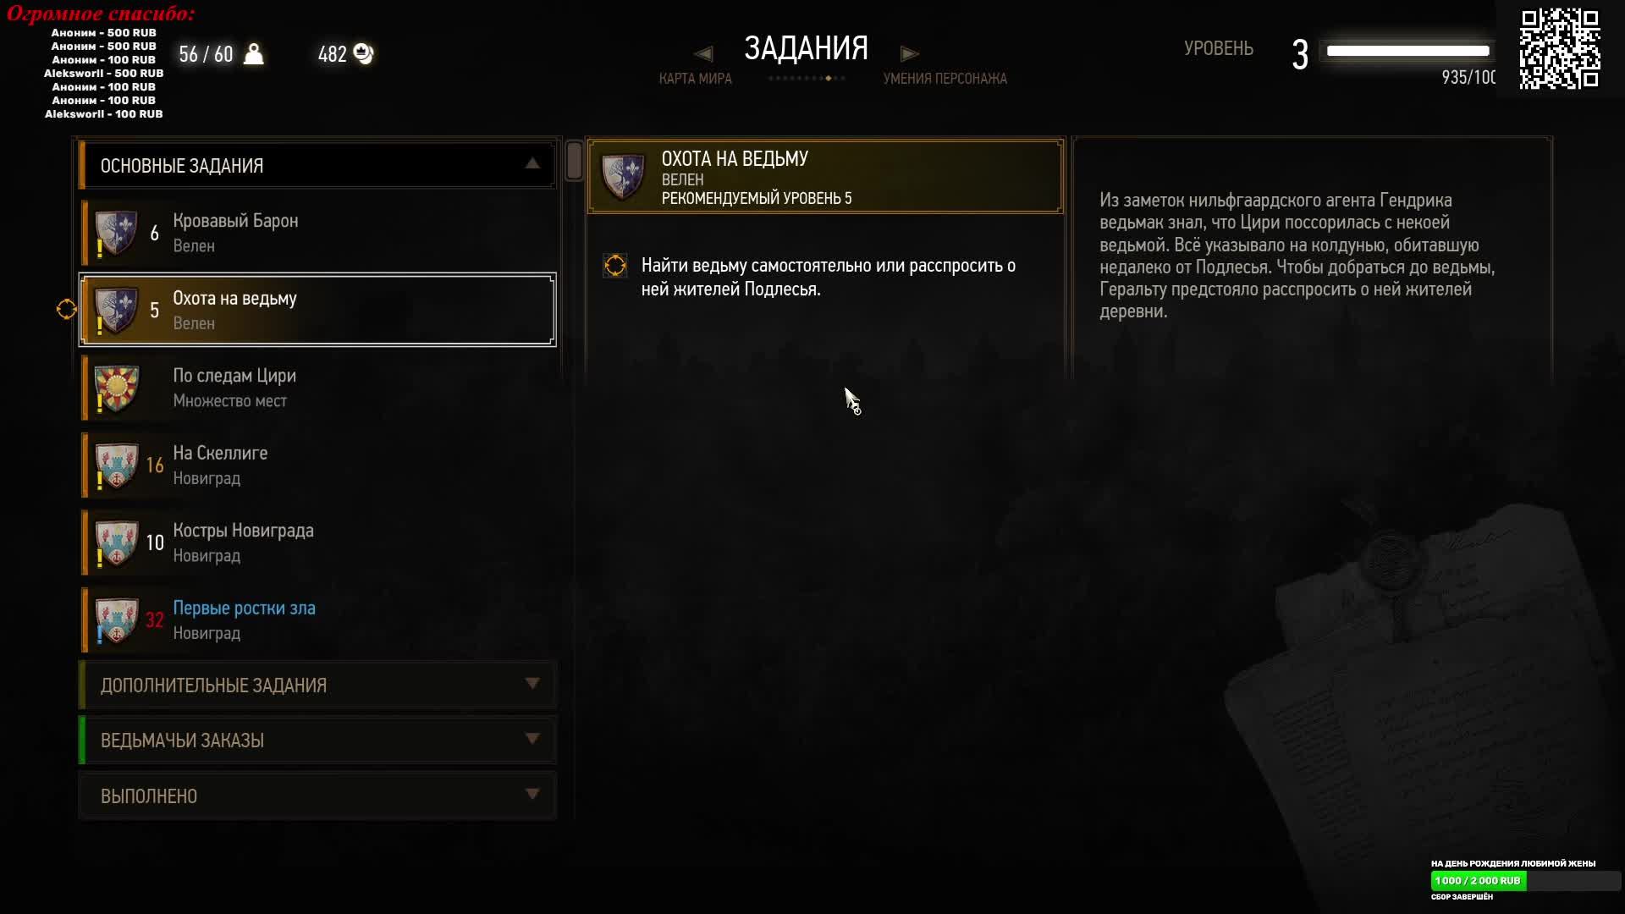The height and width of the screenshot is (914, 1625).
Task: Select the Охота на ведьму quest entry
Action: 318,310
